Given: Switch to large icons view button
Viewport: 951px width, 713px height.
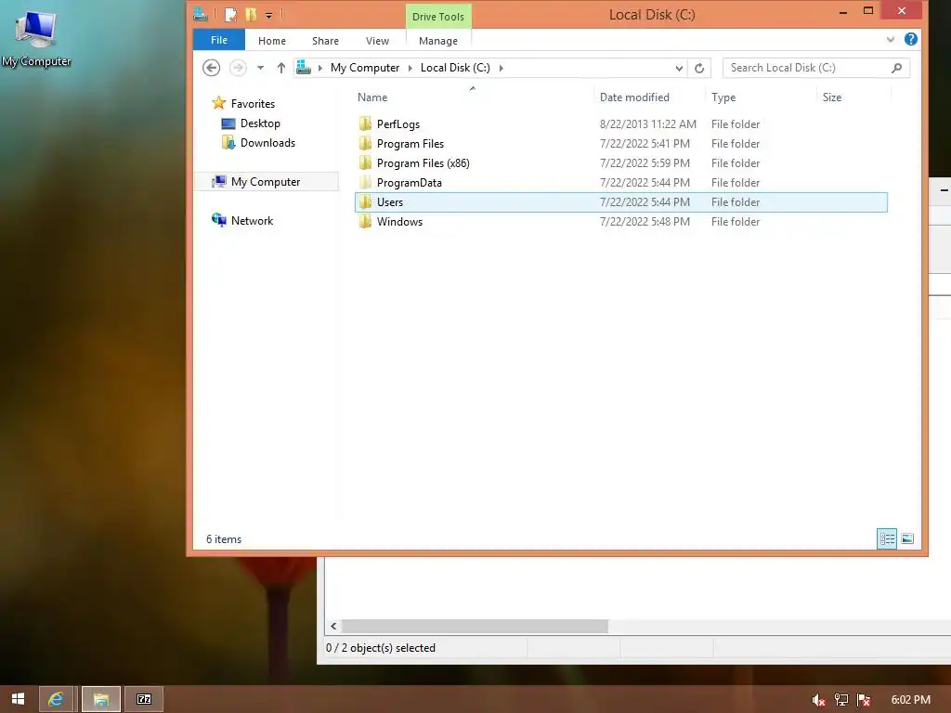Looking at the screenshot, I should point(907,538).
